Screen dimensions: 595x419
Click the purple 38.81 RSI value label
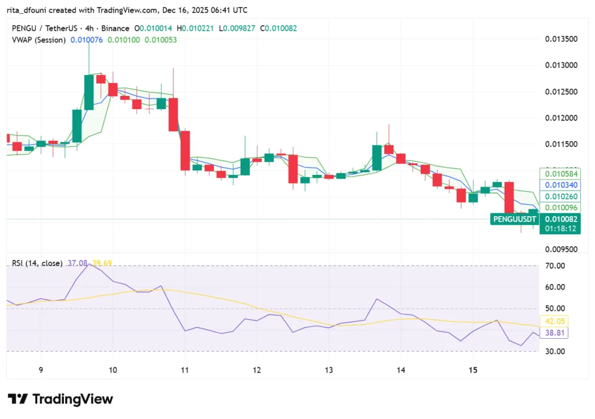[x=556, y=333]
